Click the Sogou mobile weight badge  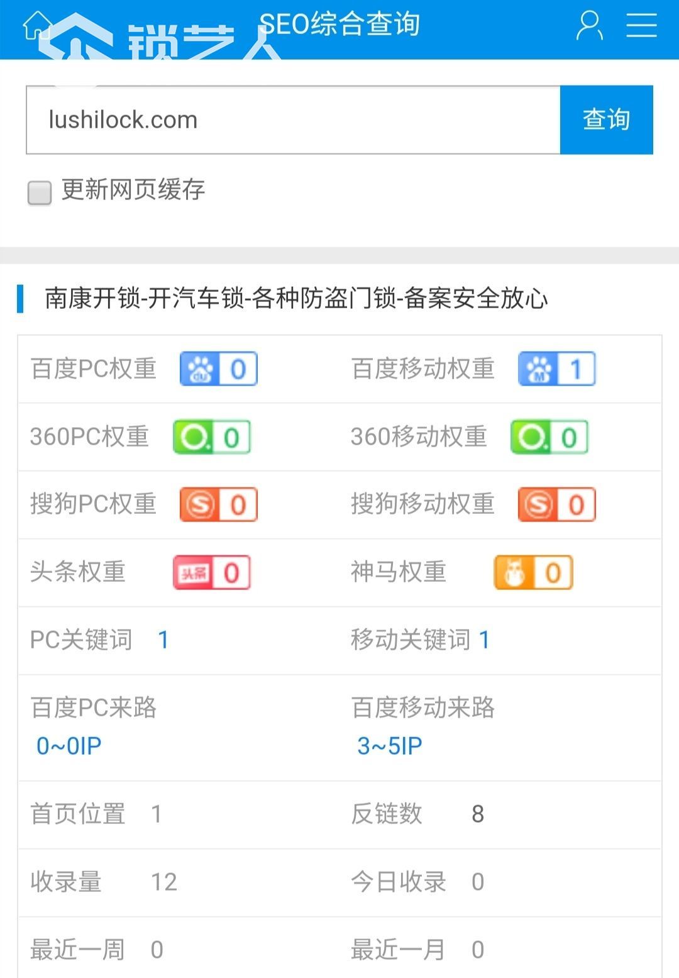tap(556, 504)
